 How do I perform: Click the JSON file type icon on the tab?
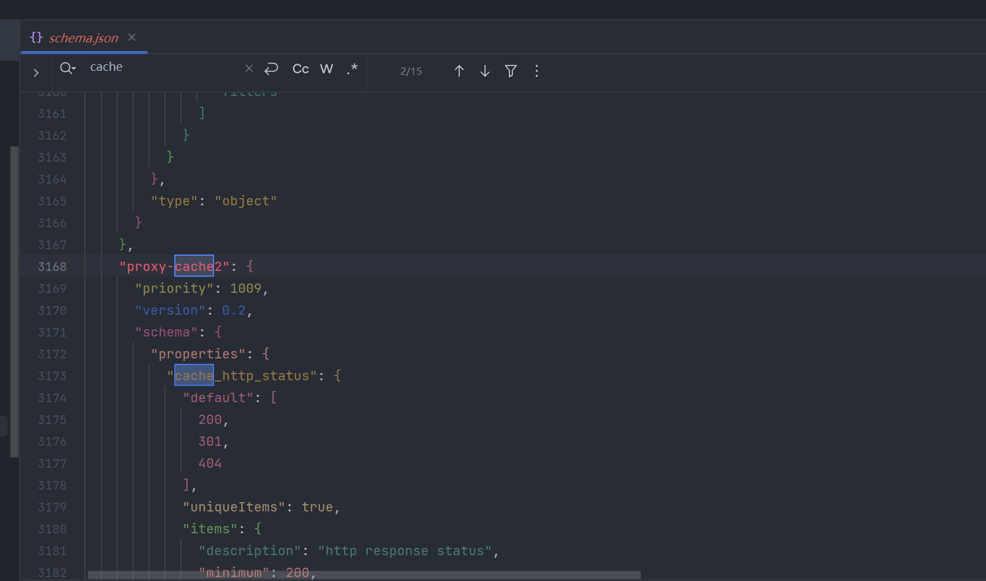pos(36,38)
